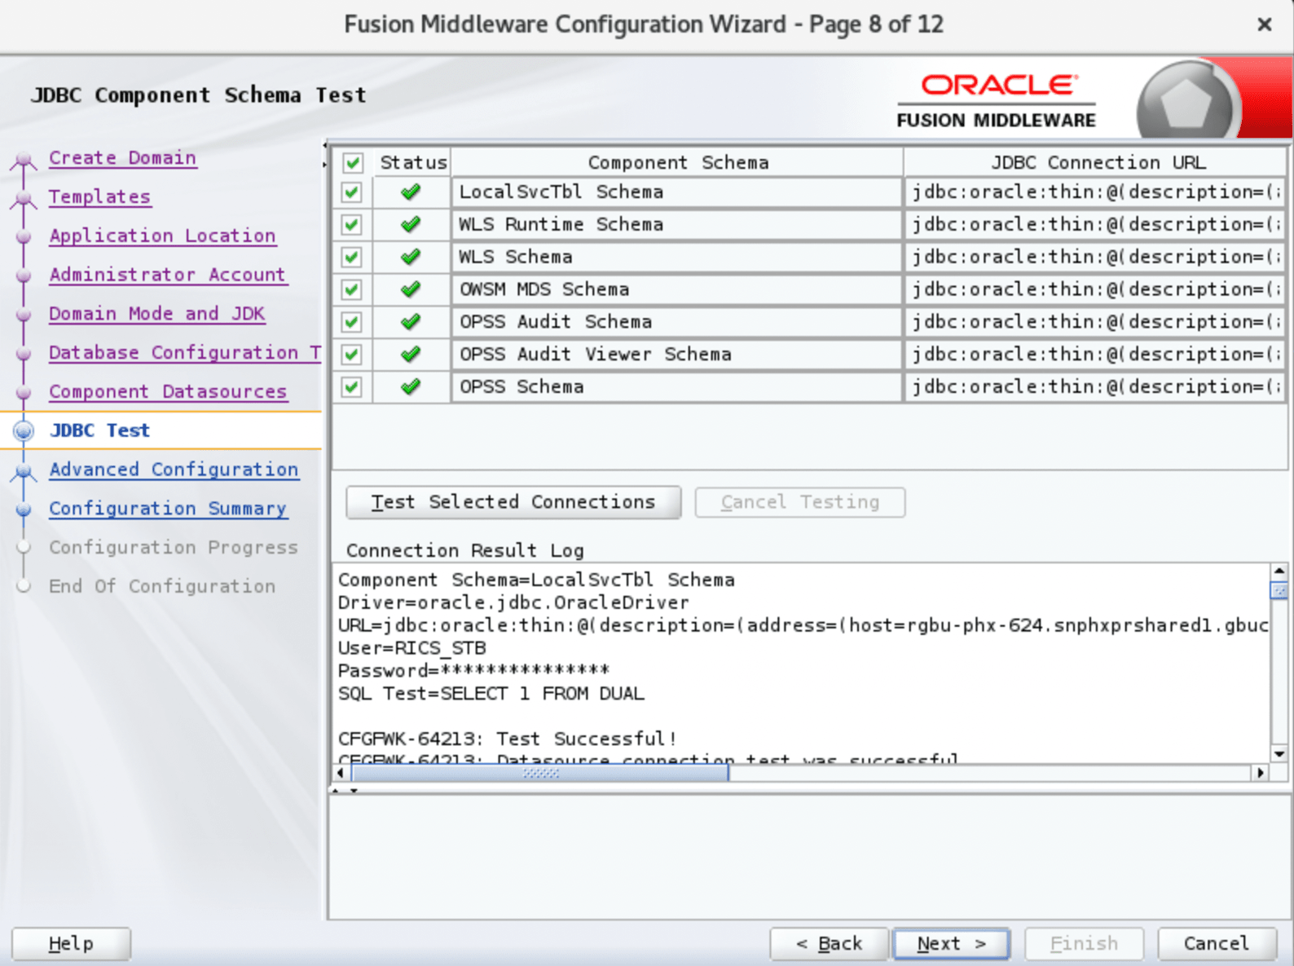The image size is (1294, 966).
Task: Click the Cancel button
Action: (1217, 943)
